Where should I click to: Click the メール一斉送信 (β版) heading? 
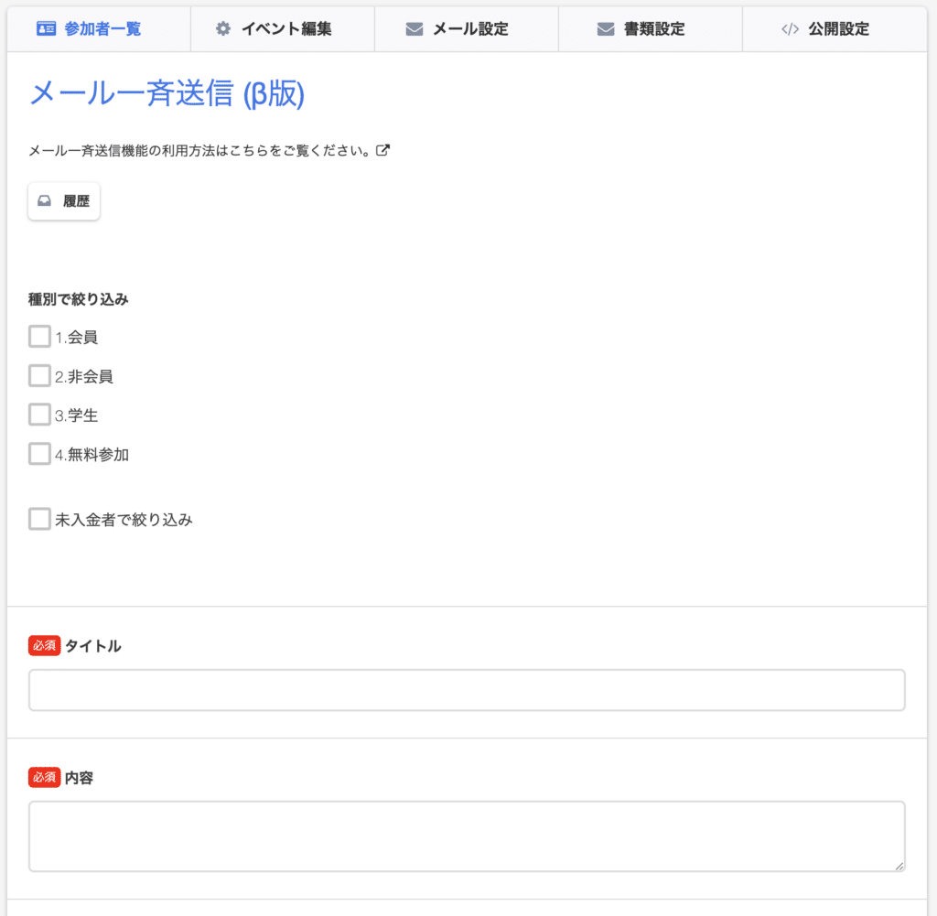167,94
